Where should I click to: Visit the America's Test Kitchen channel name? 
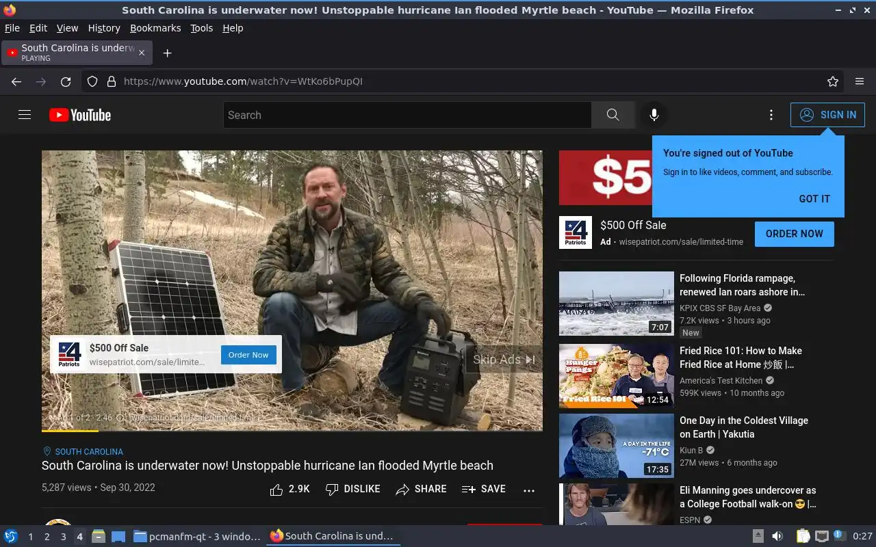[721, 381]
